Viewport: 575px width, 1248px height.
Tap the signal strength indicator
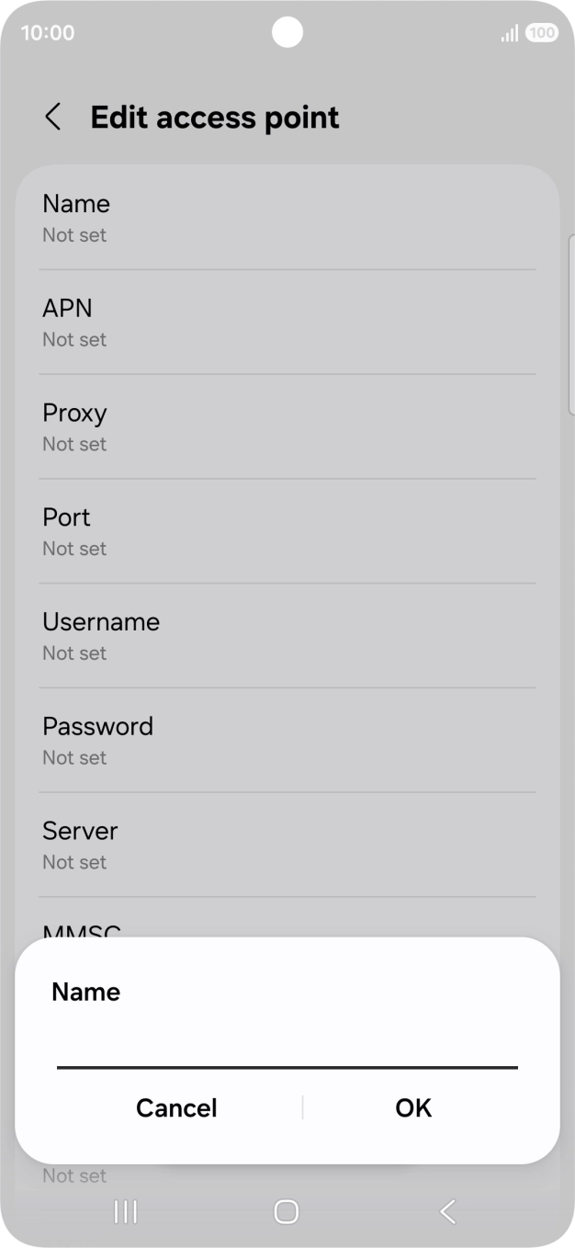click(x=508, y=32)
